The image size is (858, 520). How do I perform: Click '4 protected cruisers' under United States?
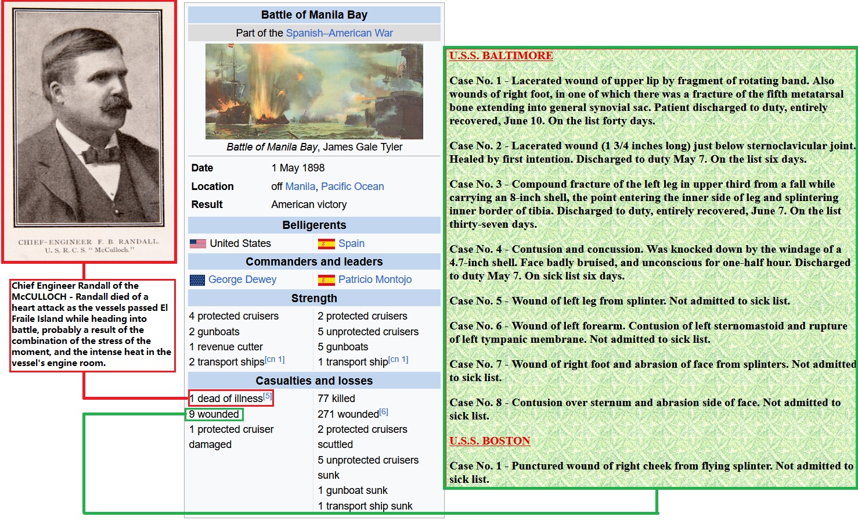coord(233,316)
